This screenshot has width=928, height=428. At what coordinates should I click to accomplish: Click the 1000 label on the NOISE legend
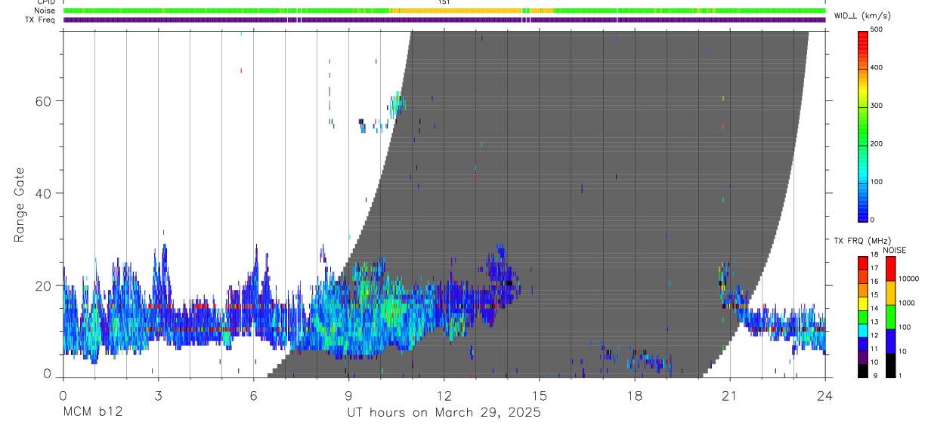(907, 303)
